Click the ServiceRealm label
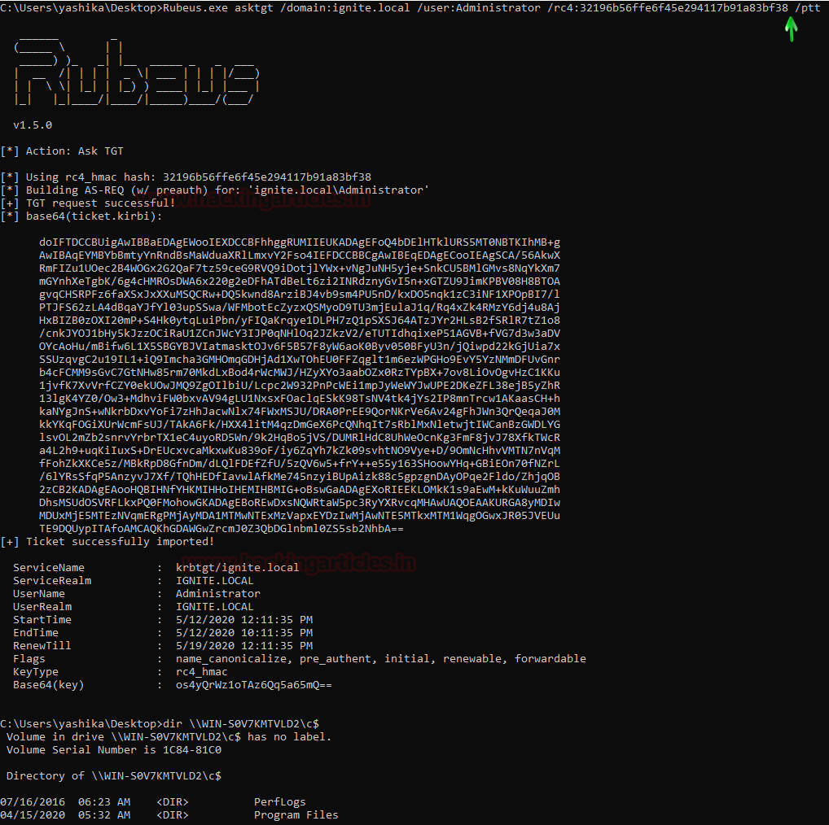829x825 pixels. click(52, 580)
